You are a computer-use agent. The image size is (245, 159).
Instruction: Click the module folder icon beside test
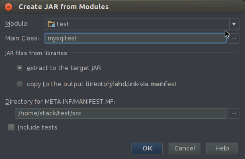click(x=51, y=24)
